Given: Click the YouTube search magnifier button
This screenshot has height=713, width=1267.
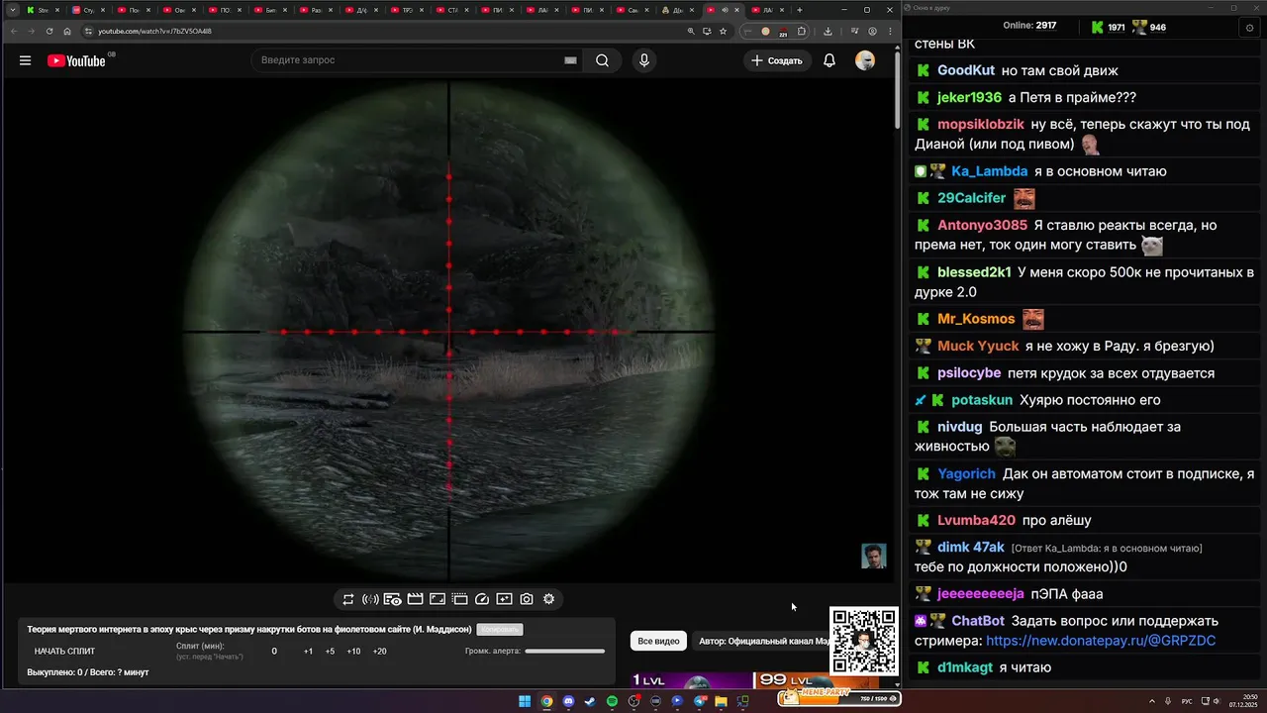Looking at the screenshot, I should pyautogui.click(x=602, y=60).
